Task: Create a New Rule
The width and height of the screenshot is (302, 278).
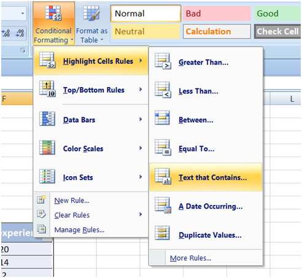Action: [72, 201]
